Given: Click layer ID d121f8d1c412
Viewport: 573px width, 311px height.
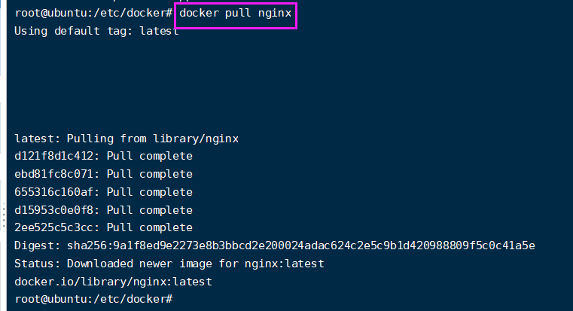Looking at the screenshot, I should (54, 156).
